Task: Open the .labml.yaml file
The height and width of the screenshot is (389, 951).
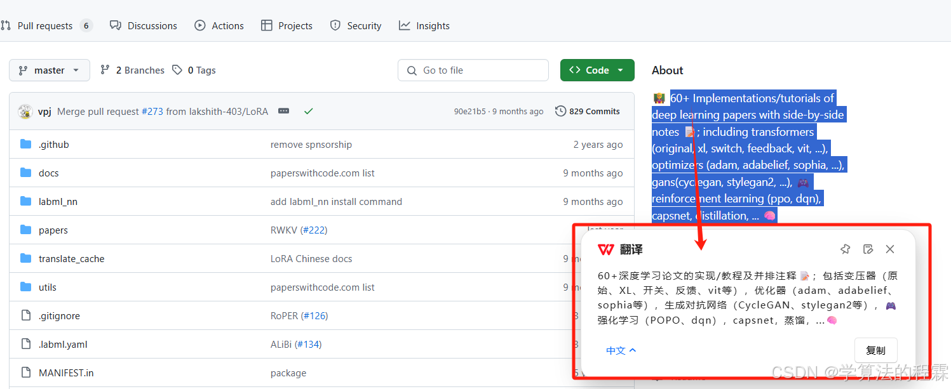Action: click(63, 345)
